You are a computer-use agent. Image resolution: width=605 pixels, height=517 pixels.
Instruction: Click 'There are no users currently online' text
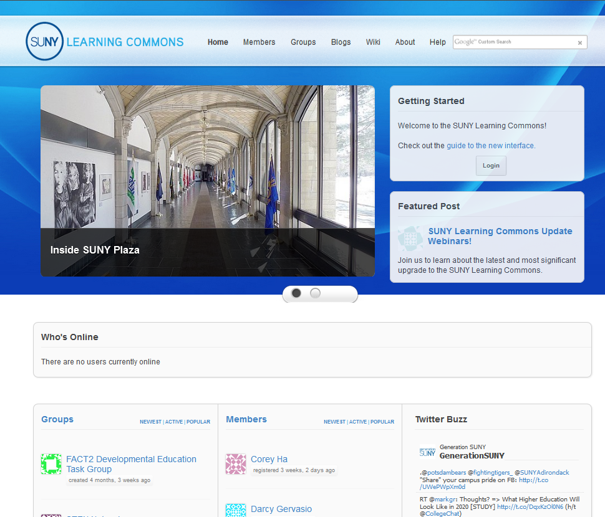coord(100,362)
